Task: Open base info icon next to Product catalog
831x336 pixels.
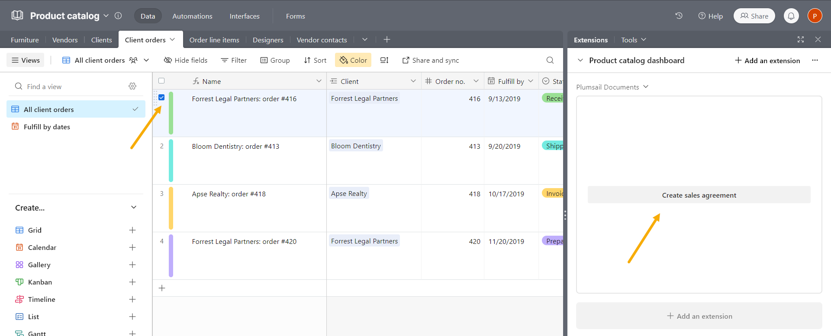Action: (118, 16)
